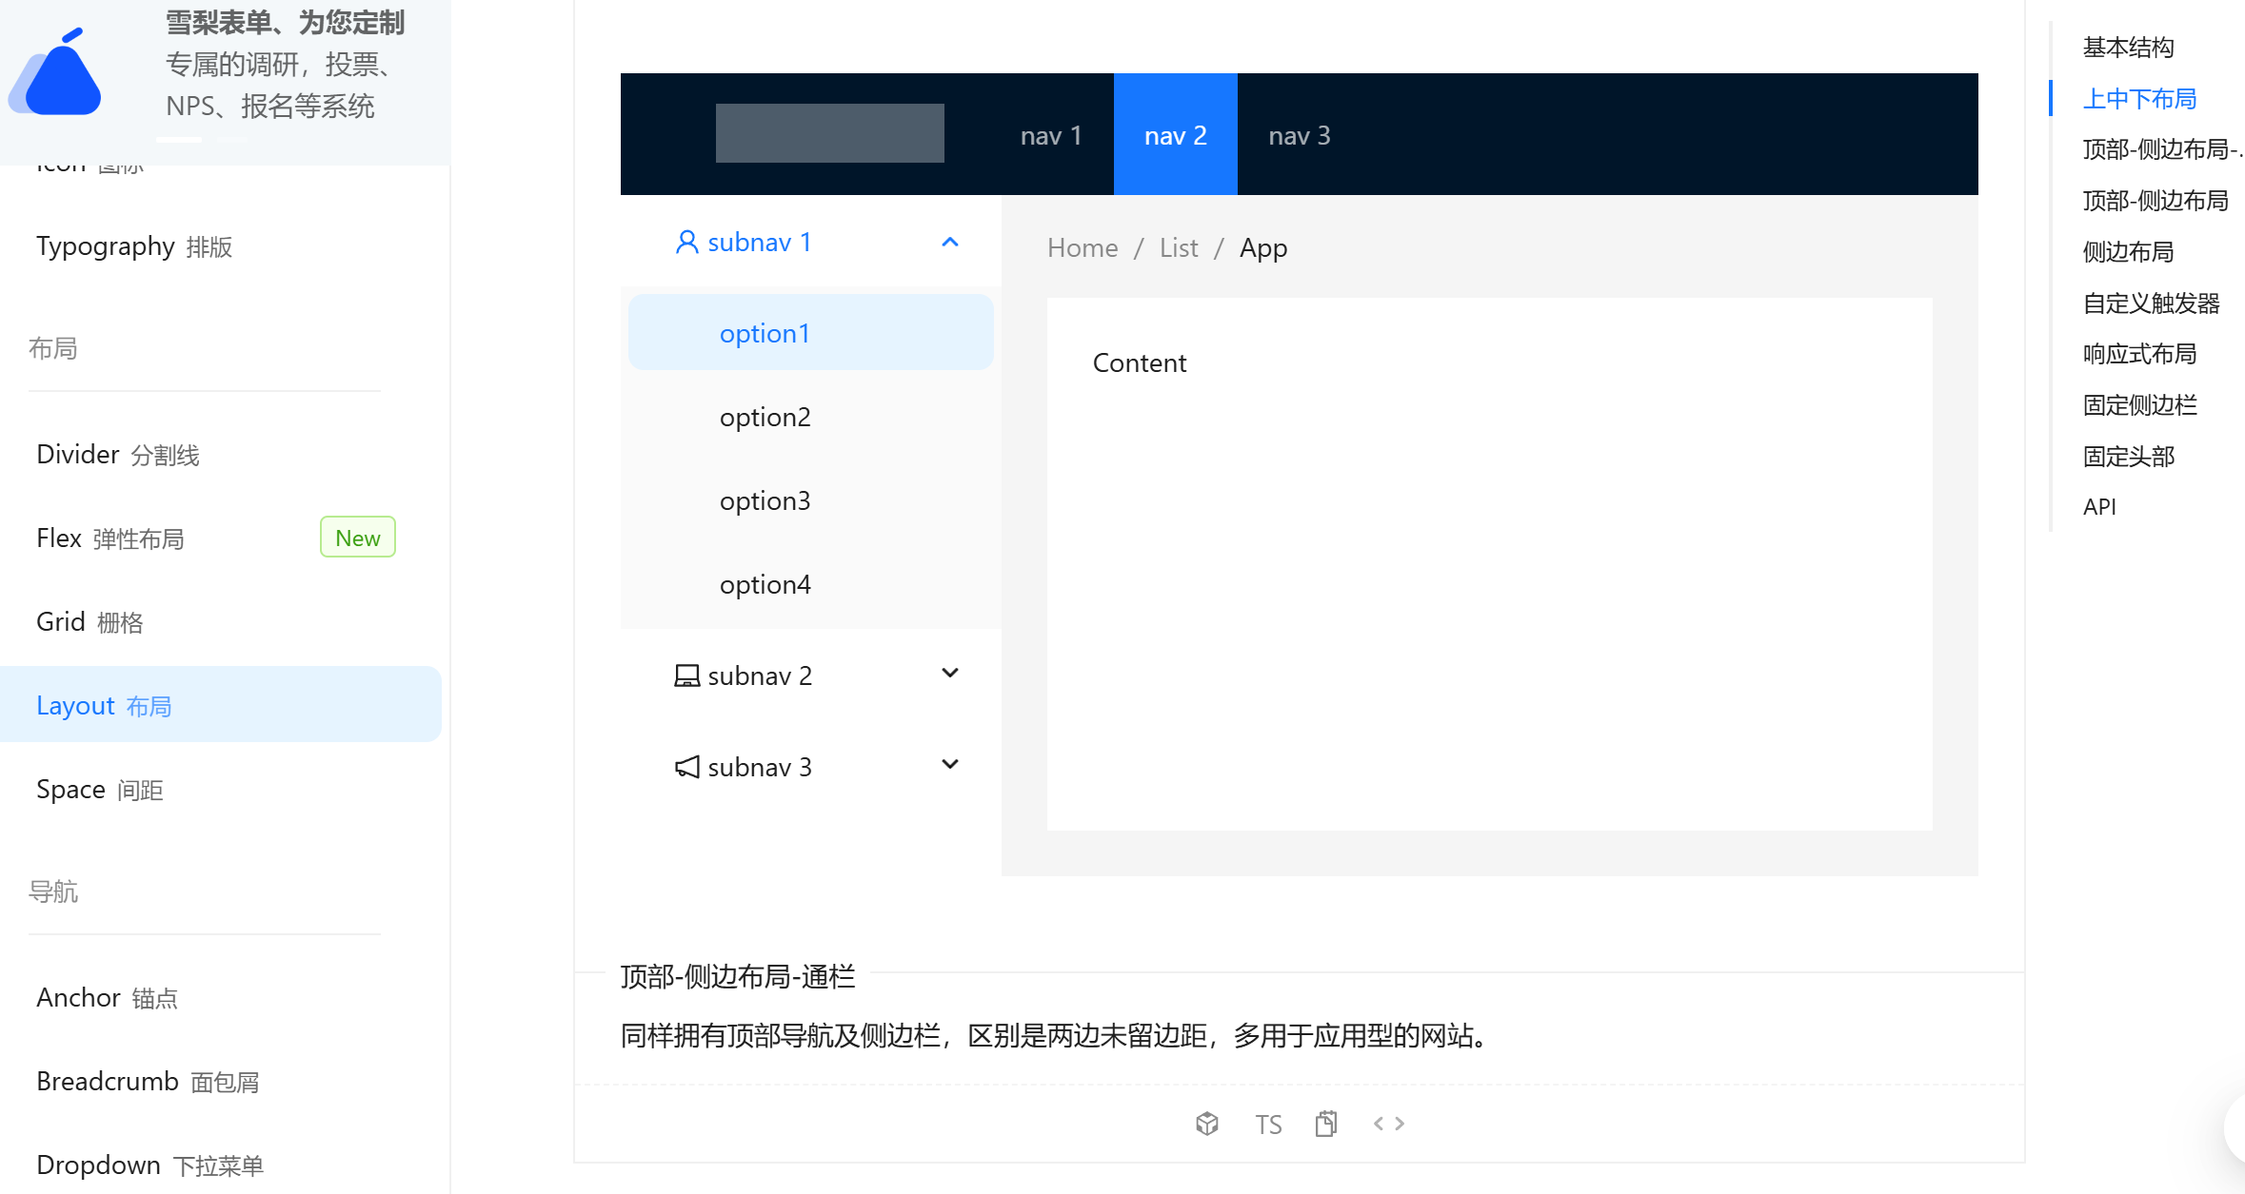Select the highlighted nav 2 tab
2245x1194 pixels.
[1176, 135]
